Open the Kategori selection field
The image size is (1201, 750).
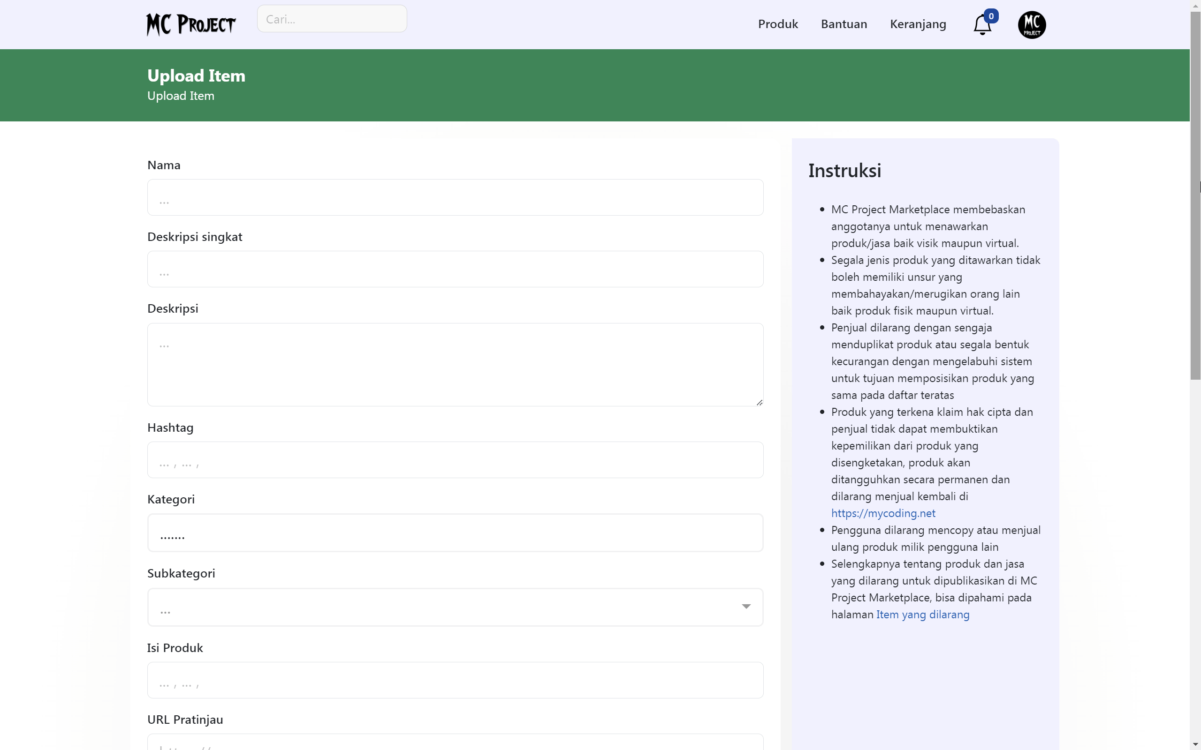tap(455, 532)
